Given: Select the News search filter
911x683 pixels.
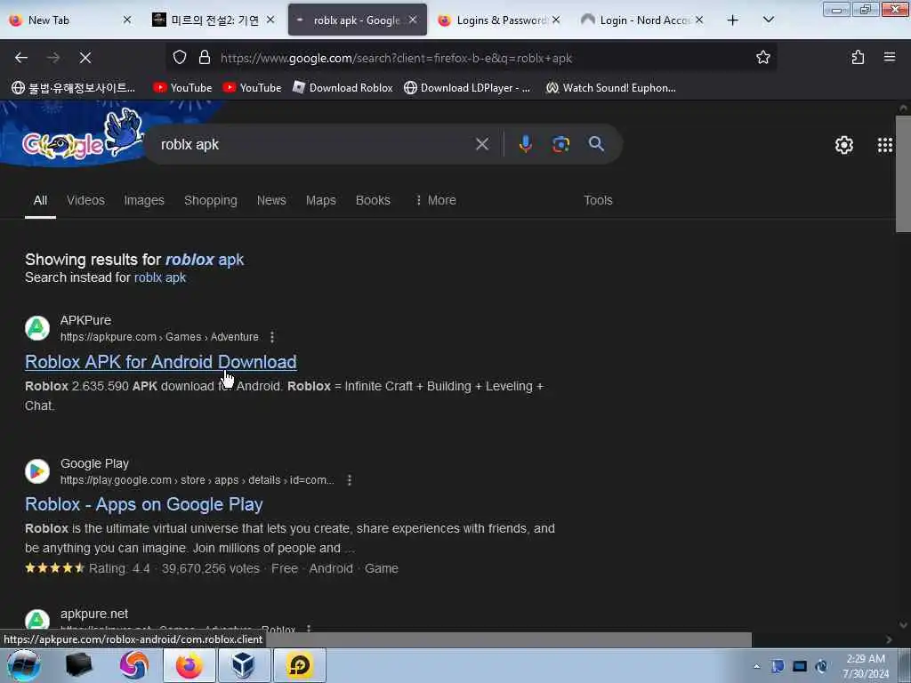Looking at the screenshot, I should tap(271, 200).
